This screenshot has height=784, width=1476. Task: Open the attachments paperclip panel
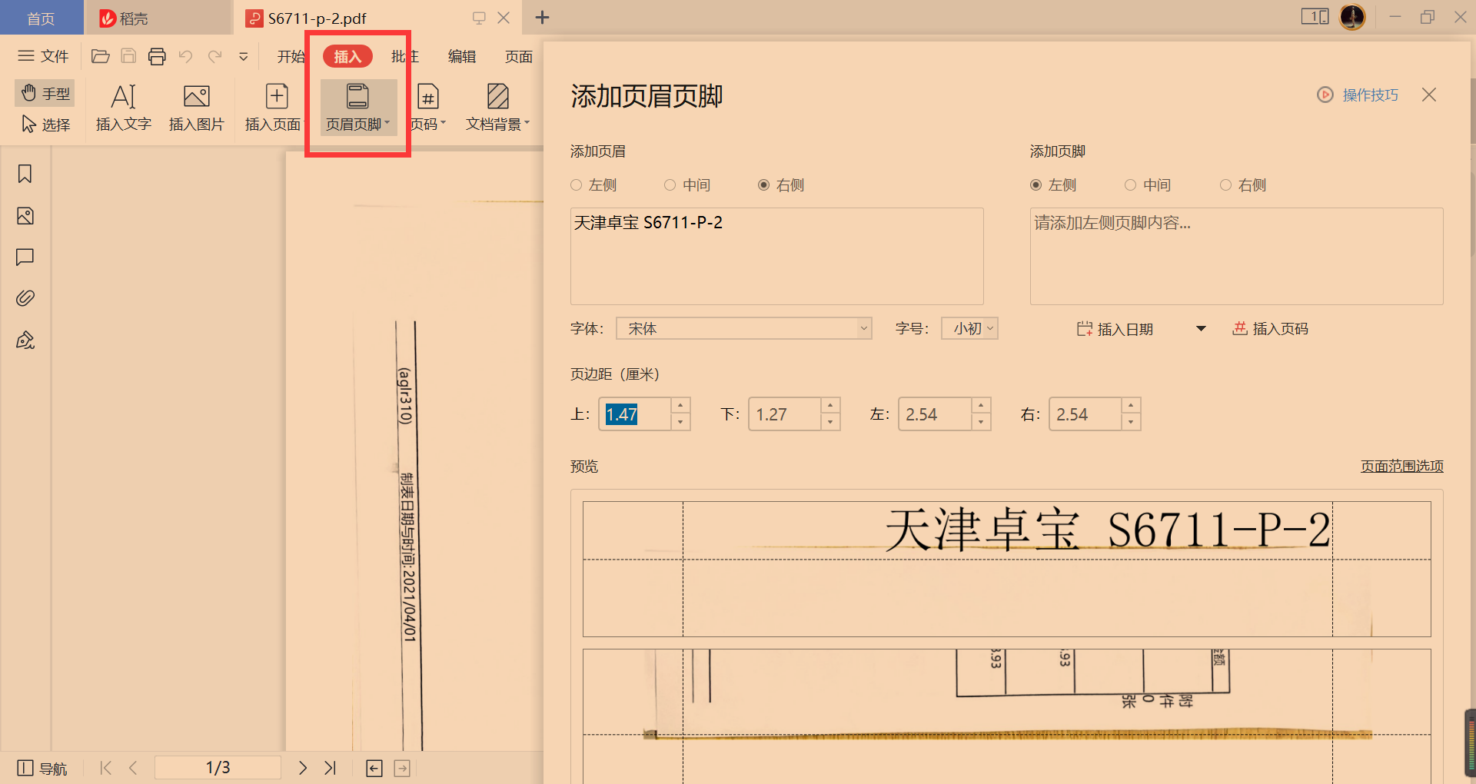point(25,298)
